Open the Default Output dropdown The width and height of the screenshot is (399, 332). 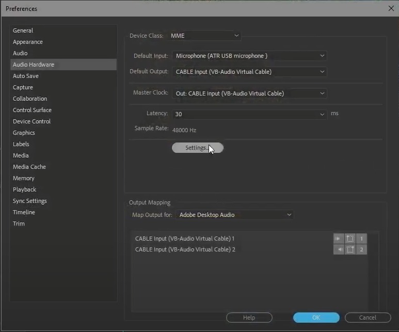[249, 72]
